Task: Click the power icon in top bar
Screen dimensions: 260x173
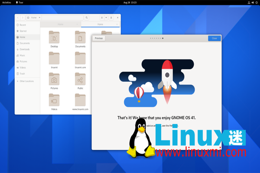Action: point(257,3)
